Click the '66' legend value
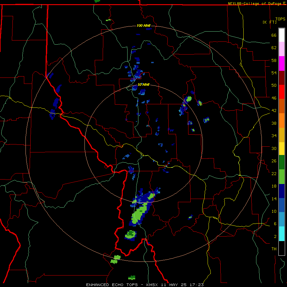 (x=274, y=35)
